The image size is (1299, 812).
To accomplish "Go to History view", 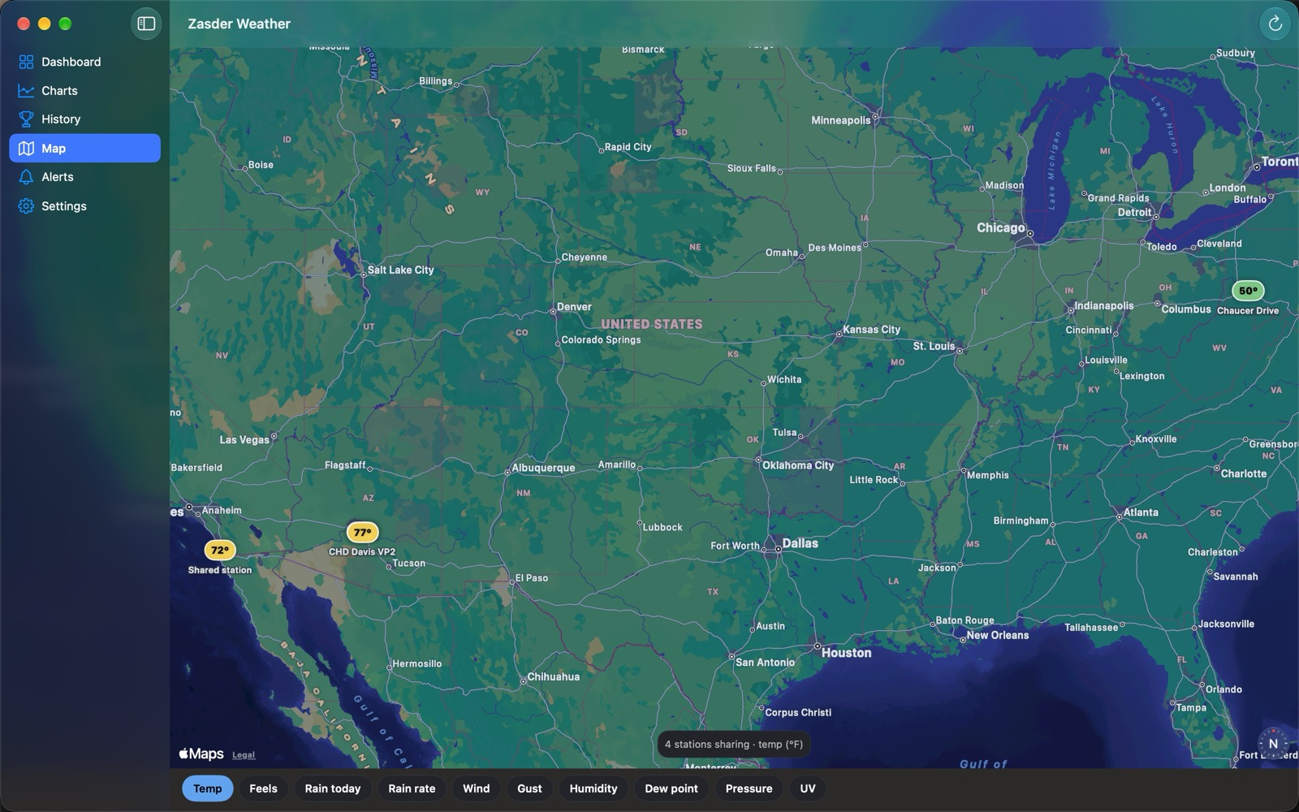I will pyautogui.click(x=84, y=119).
